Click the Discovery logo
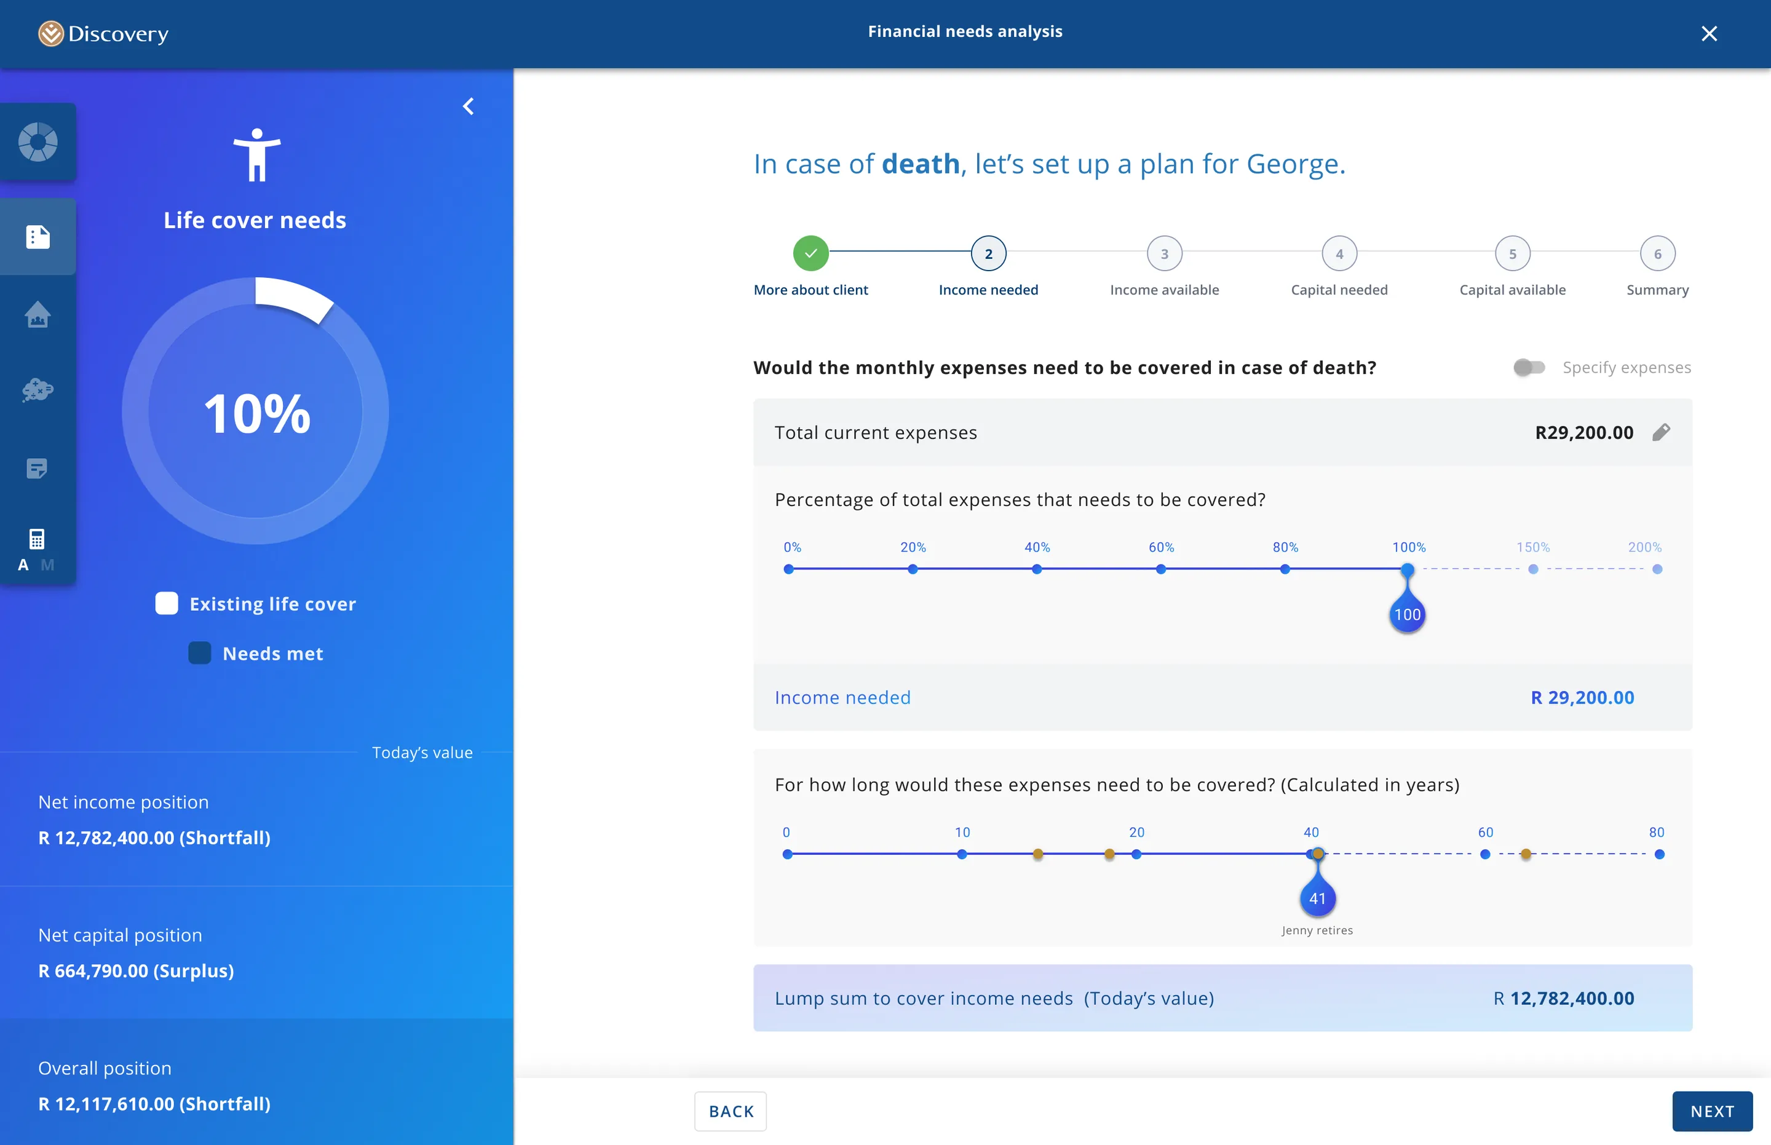Viewport: 1771px width, 1145px height. [103, 33]
